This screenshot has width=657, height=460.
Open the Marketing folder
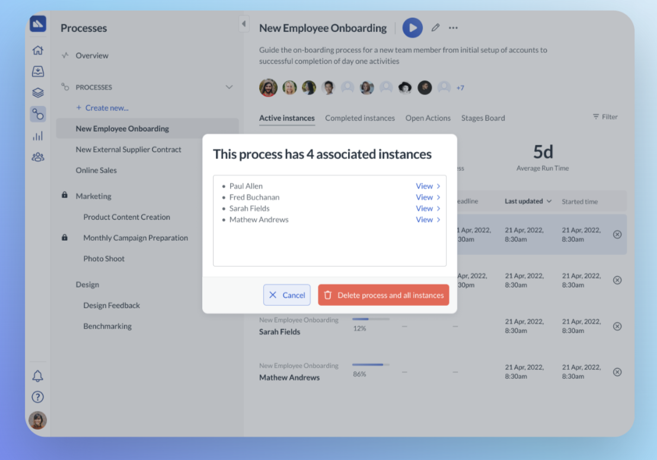pyautogui.click(x=94, y=196)
